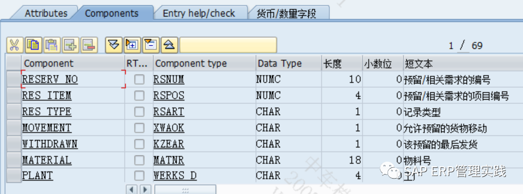Click the Expand Include (plus) icon
Viewport: 523px width, 194px height.
[x=132, y=45]
